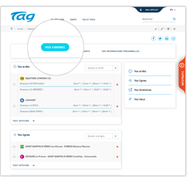Click the green line 12 badge
187x183 pixels.
pyautogui.click(x=22, y=147)
